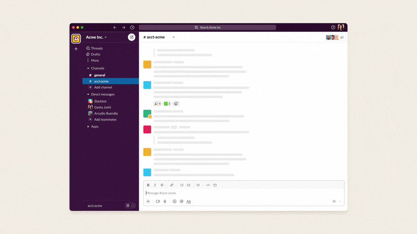
Task: Click the acct-acme huddle label at sidebar bottom
Action: point(95,206)
